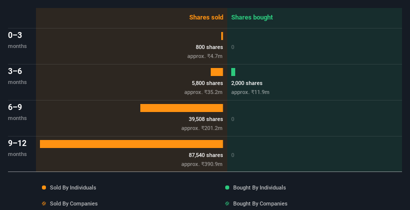The width and height of the screenshot is (410, 210).
Task: Click the approx. ₹201.2m amount
Action: click(202, 128)
